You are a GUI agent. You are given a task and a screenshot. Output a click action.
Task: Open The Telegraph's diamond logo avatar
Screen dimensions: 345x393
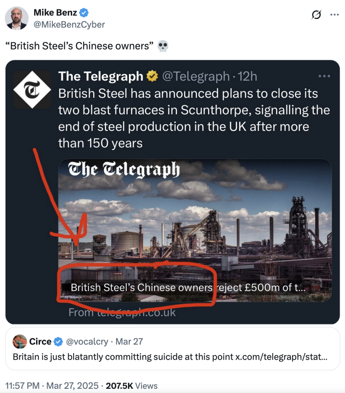click(x=32, y=89)
